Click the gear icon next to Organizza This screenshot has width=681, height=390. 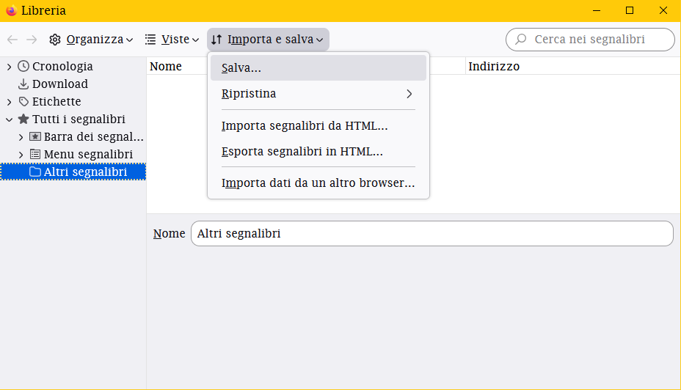coord(55,40)
